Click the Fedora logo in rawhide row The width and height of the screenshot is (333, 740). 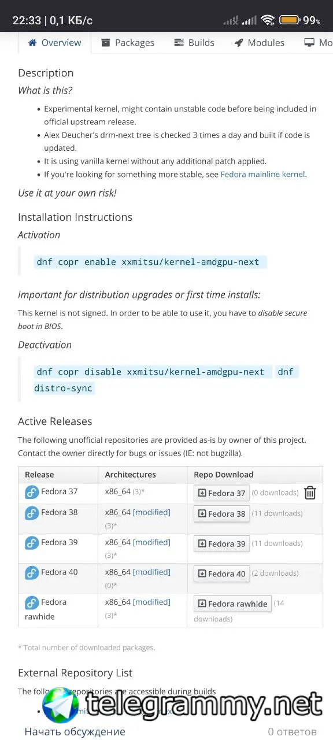(x=32, y=603)
